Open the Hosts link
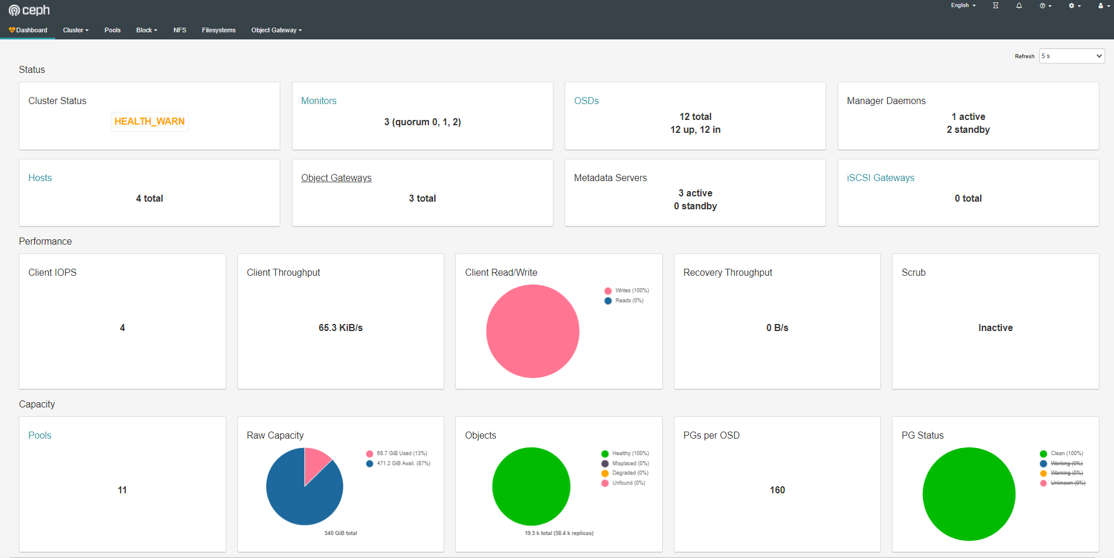Viewport: 1114px width, 558px height. [x=40, y=178]
